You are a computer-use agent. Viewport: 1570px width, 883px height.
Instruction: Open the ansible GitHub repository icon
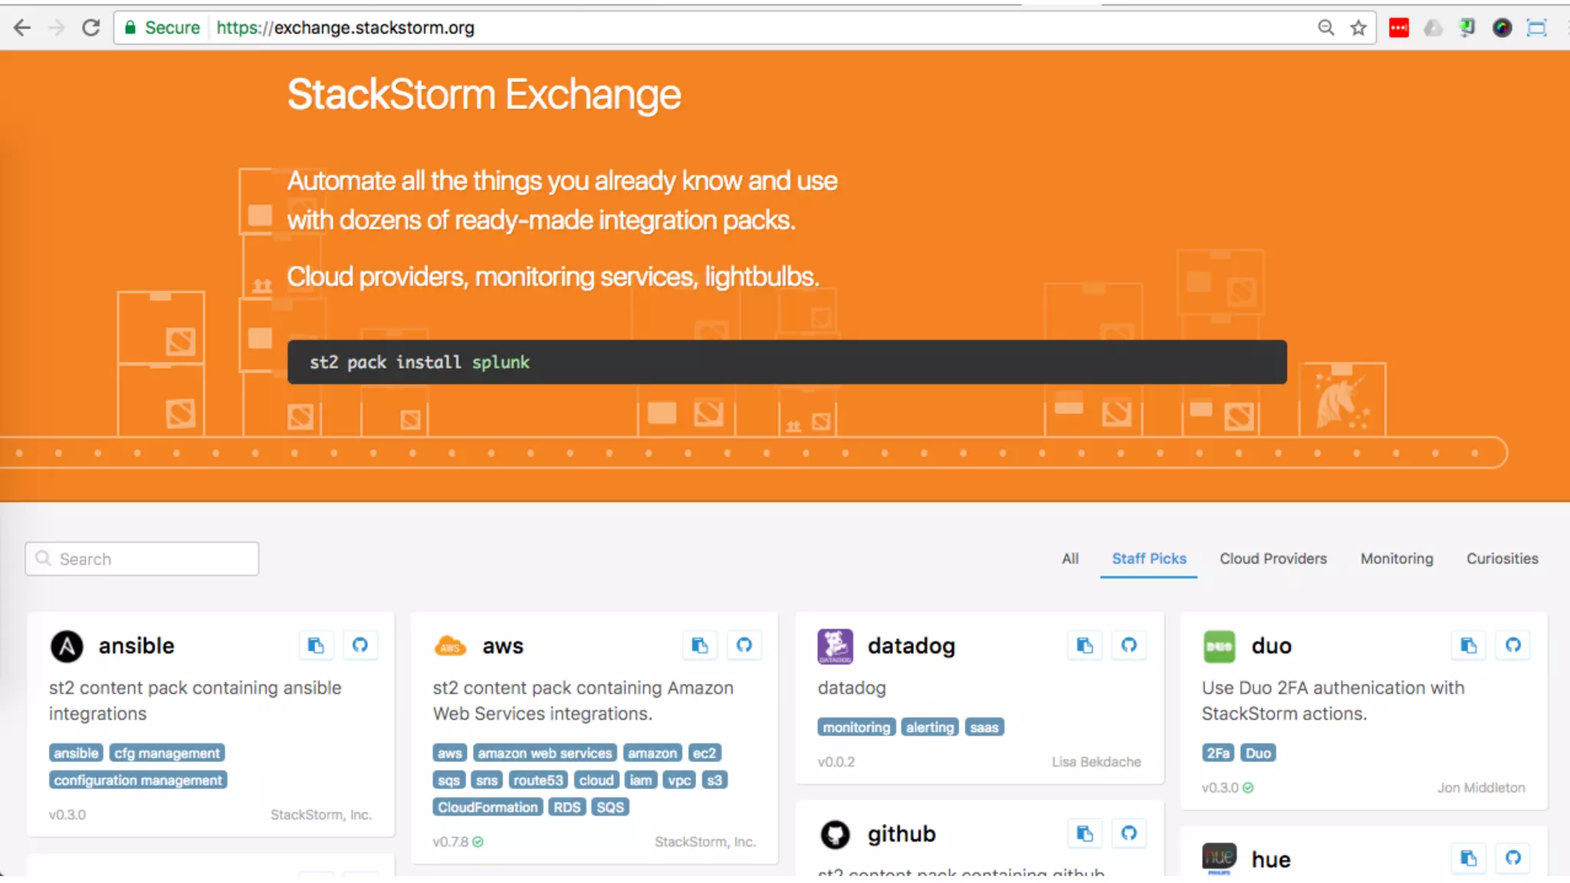coord(360,645)
